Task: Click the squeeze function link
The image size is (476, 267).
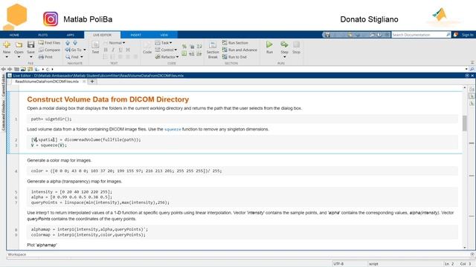Action: click(x=173, y=129)
